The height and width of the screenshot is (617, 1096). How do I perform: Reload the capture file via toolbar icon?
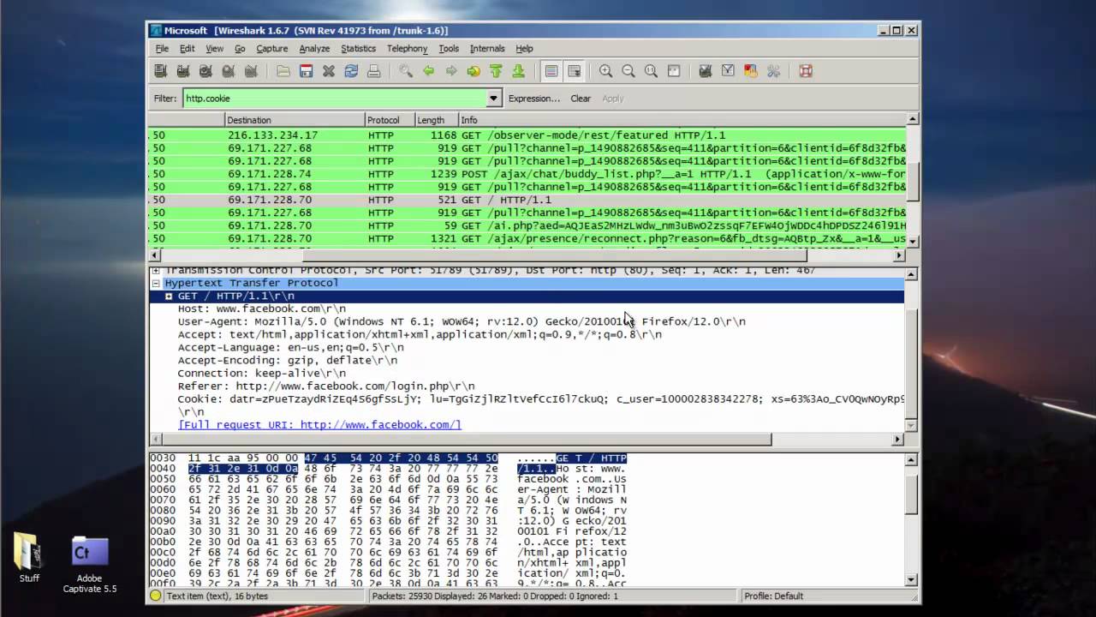tap(351, 71)
